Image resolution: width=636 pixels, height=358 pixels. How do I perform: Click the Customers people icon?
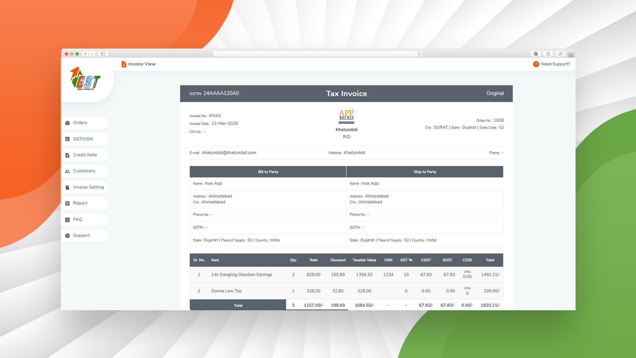coord(68,171)
